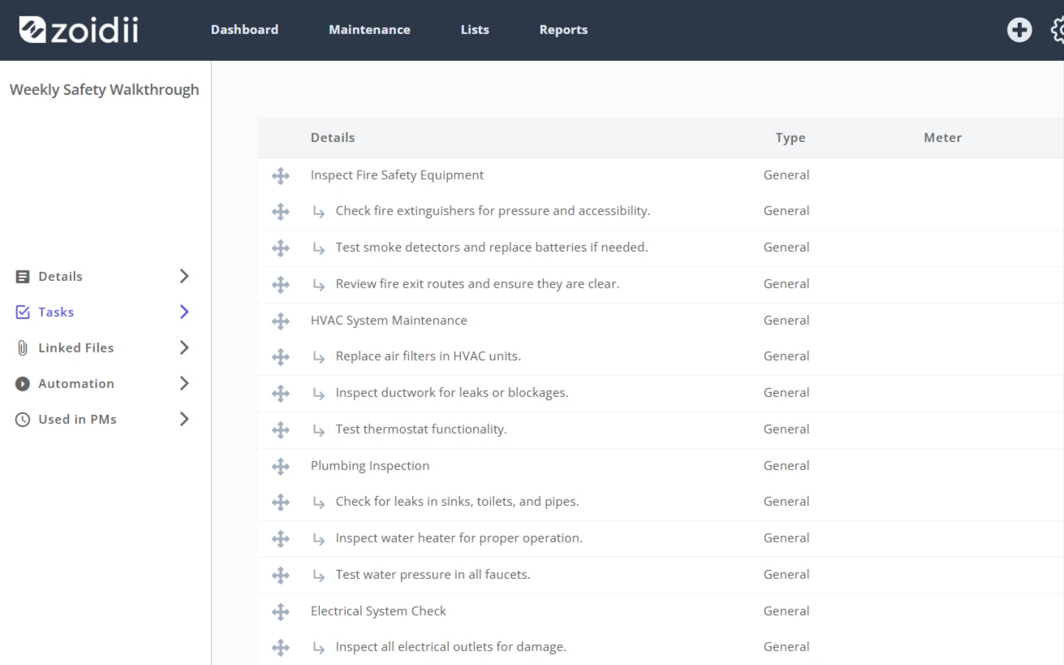Screen dimensions: 1064x665
Task: Click move handle for Electrical System Check
Action: tap(280, 611)
